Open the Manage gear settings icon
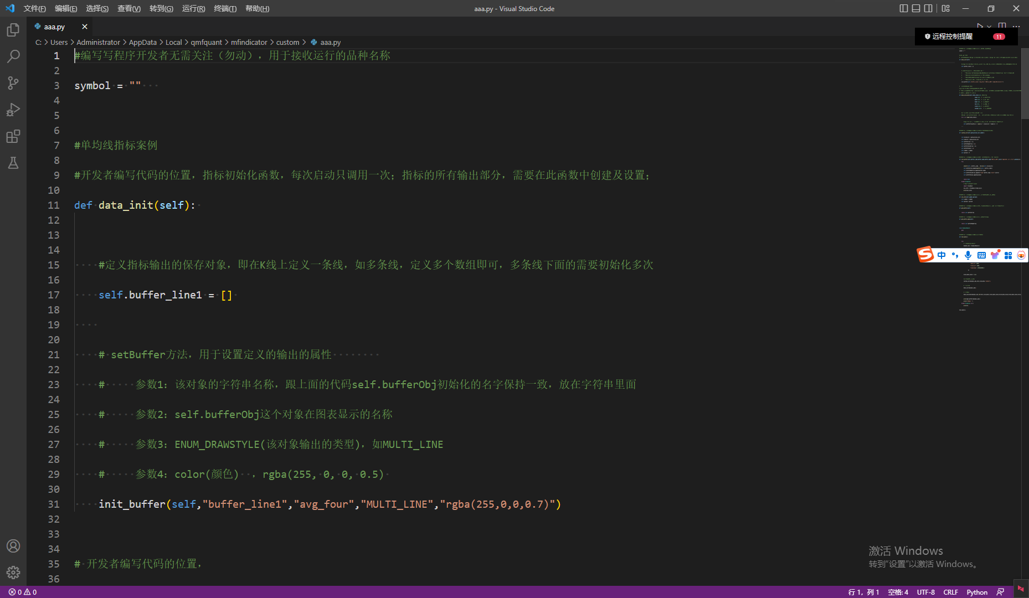 pyautogui.click(x=13, y=573)
